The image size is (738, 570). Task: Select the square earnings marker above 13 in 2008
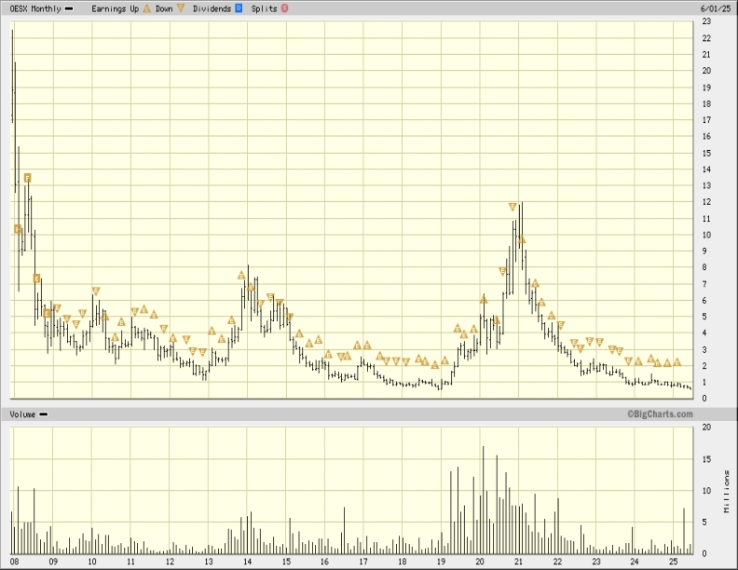tap(27, 178)
